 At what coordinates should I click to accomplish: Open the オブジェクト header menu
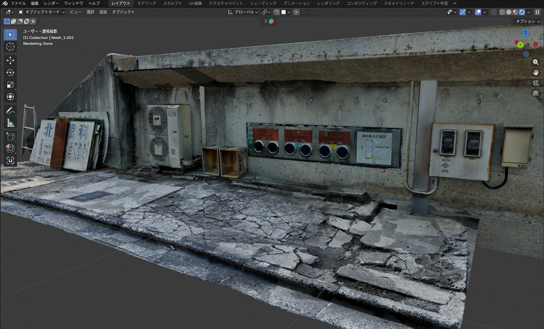click(x=123, y=12)
